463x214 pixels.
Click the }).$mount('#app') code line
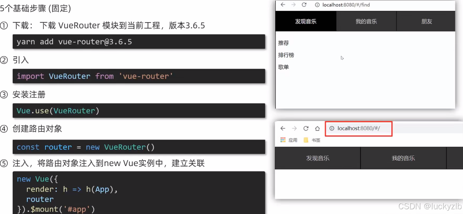[x=56, y=209]
